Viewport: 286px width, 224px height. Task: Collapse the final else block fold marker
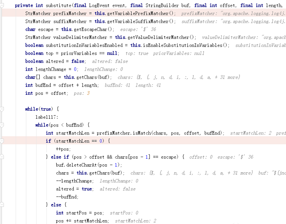click(x=2, y=205)
